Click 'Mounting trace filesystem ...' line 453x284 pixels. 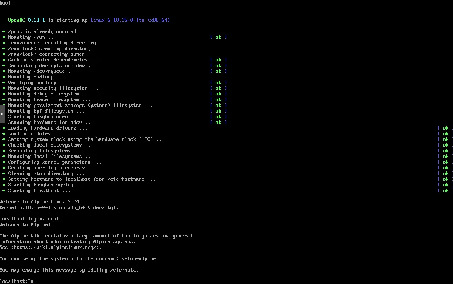(x=49, y=99)
